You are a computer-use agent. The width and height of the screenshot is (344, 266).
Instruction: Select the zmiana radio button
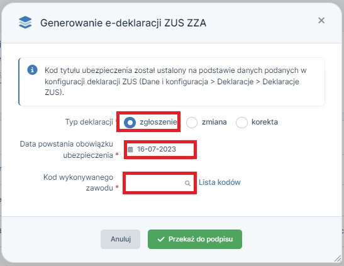[192, 123]
